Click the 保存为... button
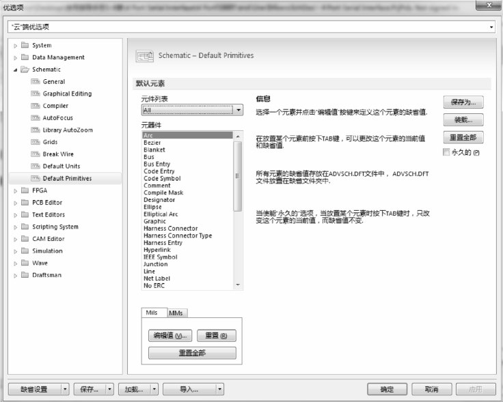Screen dimensions: 503x402 pos(463,102)
